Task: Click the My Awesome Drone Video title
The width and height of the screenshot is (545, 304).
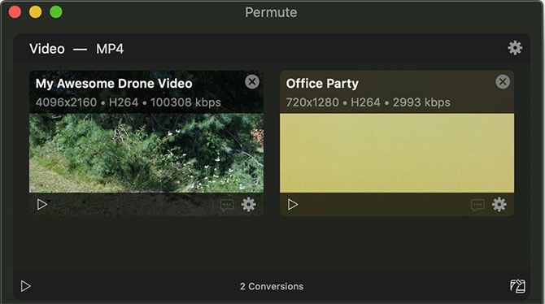Action: pyautogui.click(x=114, y=84)
